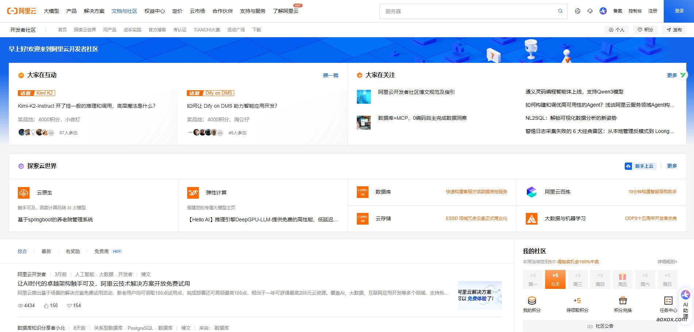This screenshot has width=694, height=332.
Task: Expand 更多 next to 大家在关注
Action: coord(672,75)
